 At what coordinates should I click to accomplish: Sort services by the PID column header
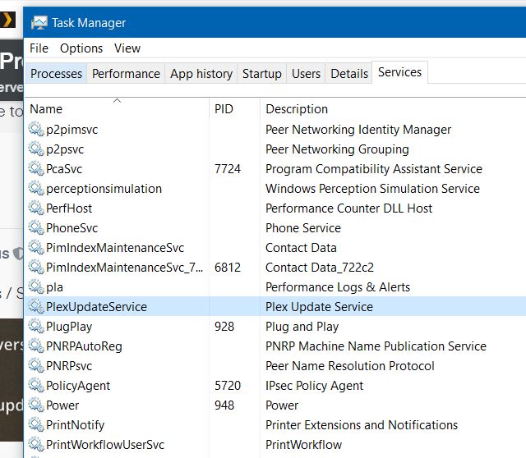pyautogui.click(x=224, y=109)
